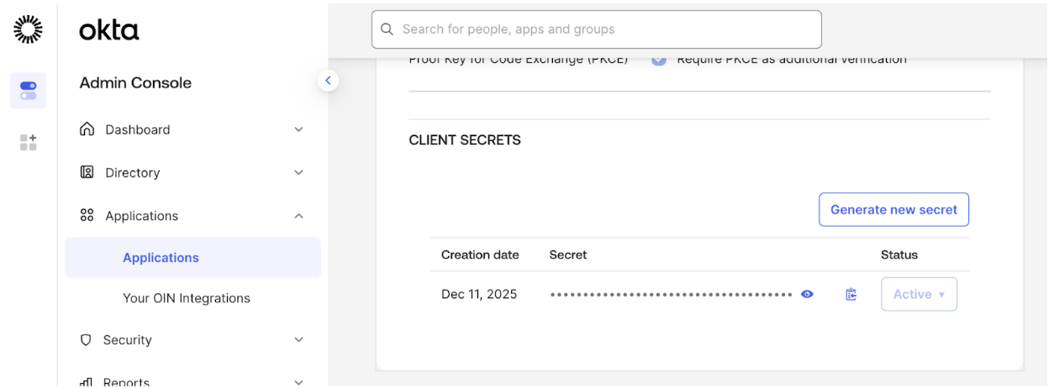Viewport: 1049px width, 389px height.
Task: Reveal the client secret with eye icon
Action: [x=807, y=294]
